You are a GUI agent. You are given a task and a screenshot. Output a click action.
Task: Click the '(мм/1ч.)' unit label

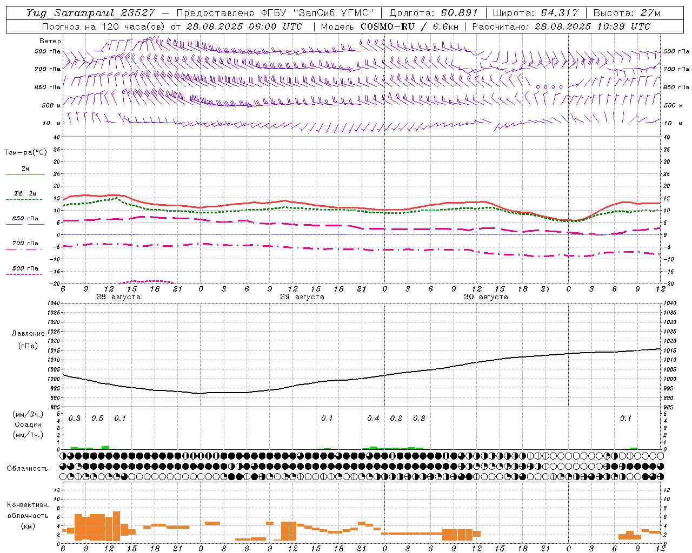click(x=28, y=435)
